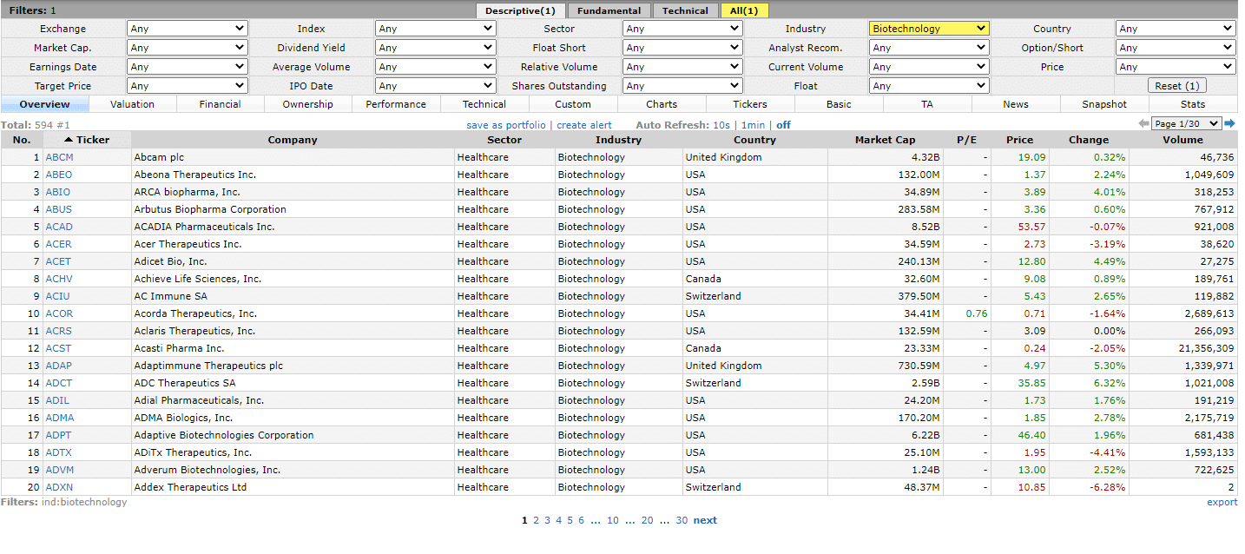
Task: Sort by the Market Cap column header
Action: (885, 140)
